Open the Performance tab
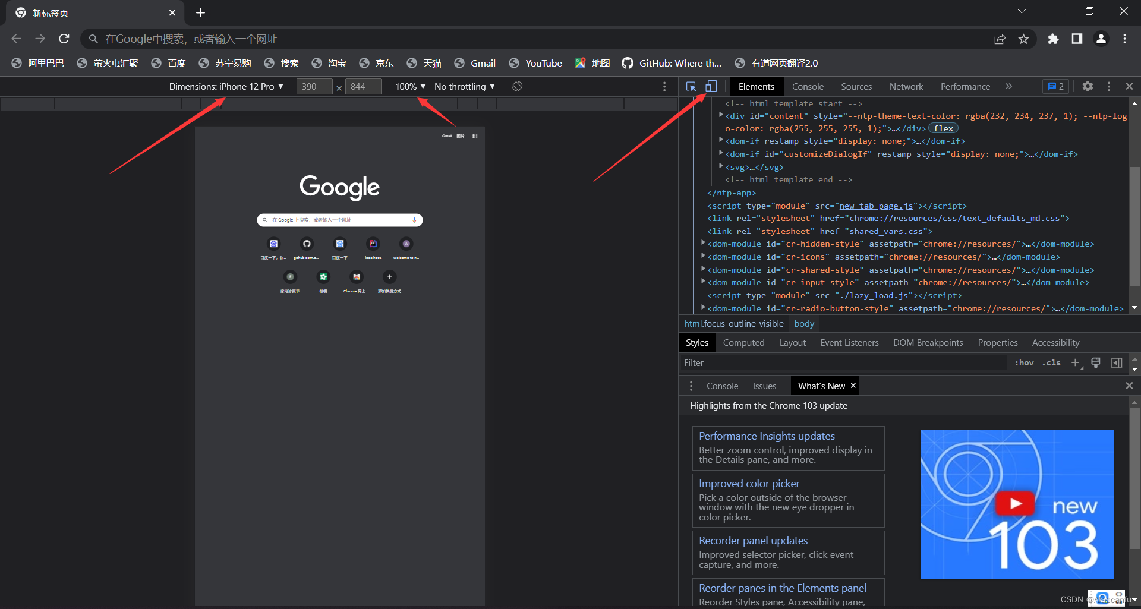The image size is (1141, 609). click(965, 87)
